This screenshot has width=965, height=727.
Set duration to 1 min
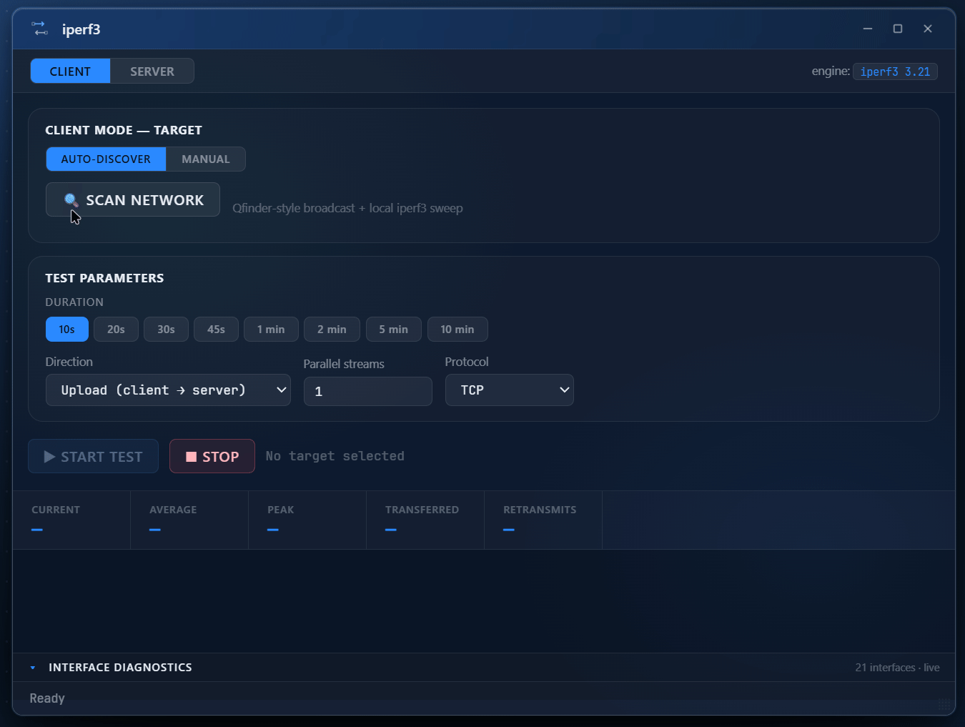coord(271,329)
